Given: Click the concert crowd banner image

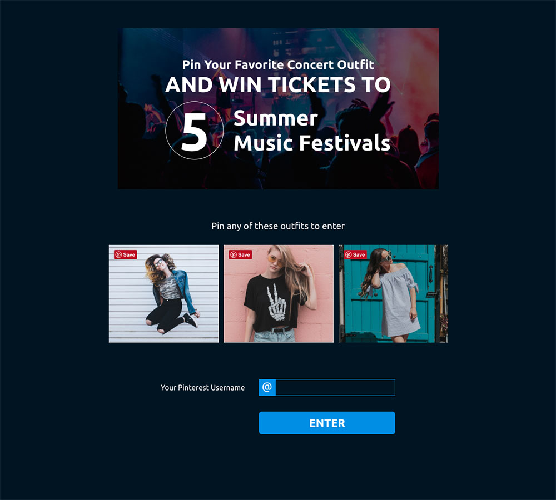Looking at the screenshot, I should (279, 108).
